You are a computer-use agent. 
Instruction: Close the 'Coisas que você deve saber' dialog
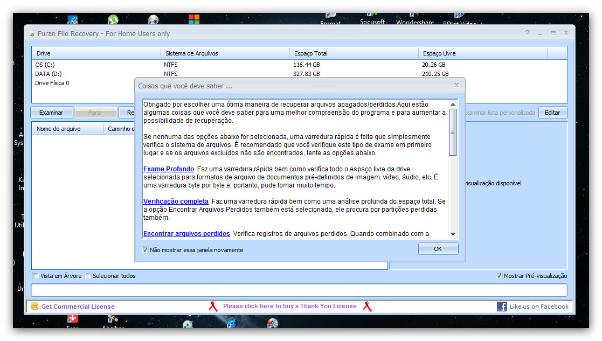tap(456, 85)
